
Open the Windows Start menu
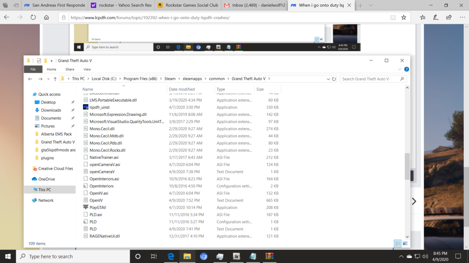[8, 256]
